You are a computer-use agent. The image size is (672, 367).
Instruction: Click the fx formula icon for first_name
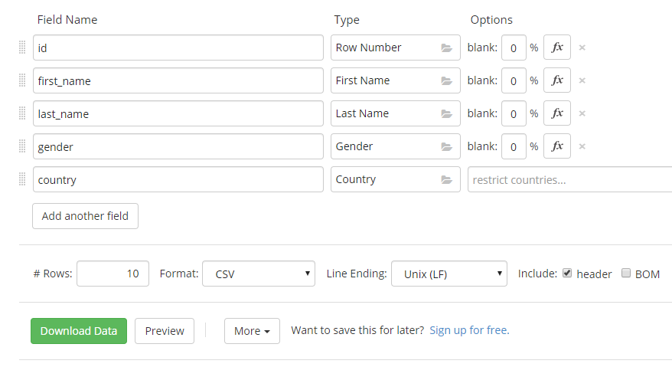[556, 80]
